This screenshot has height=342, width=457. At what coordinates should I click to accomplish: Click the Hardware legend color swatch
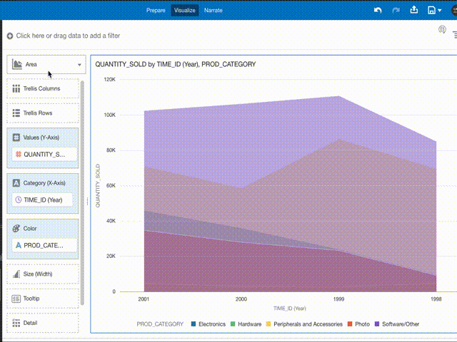click(x=233, y=324)
